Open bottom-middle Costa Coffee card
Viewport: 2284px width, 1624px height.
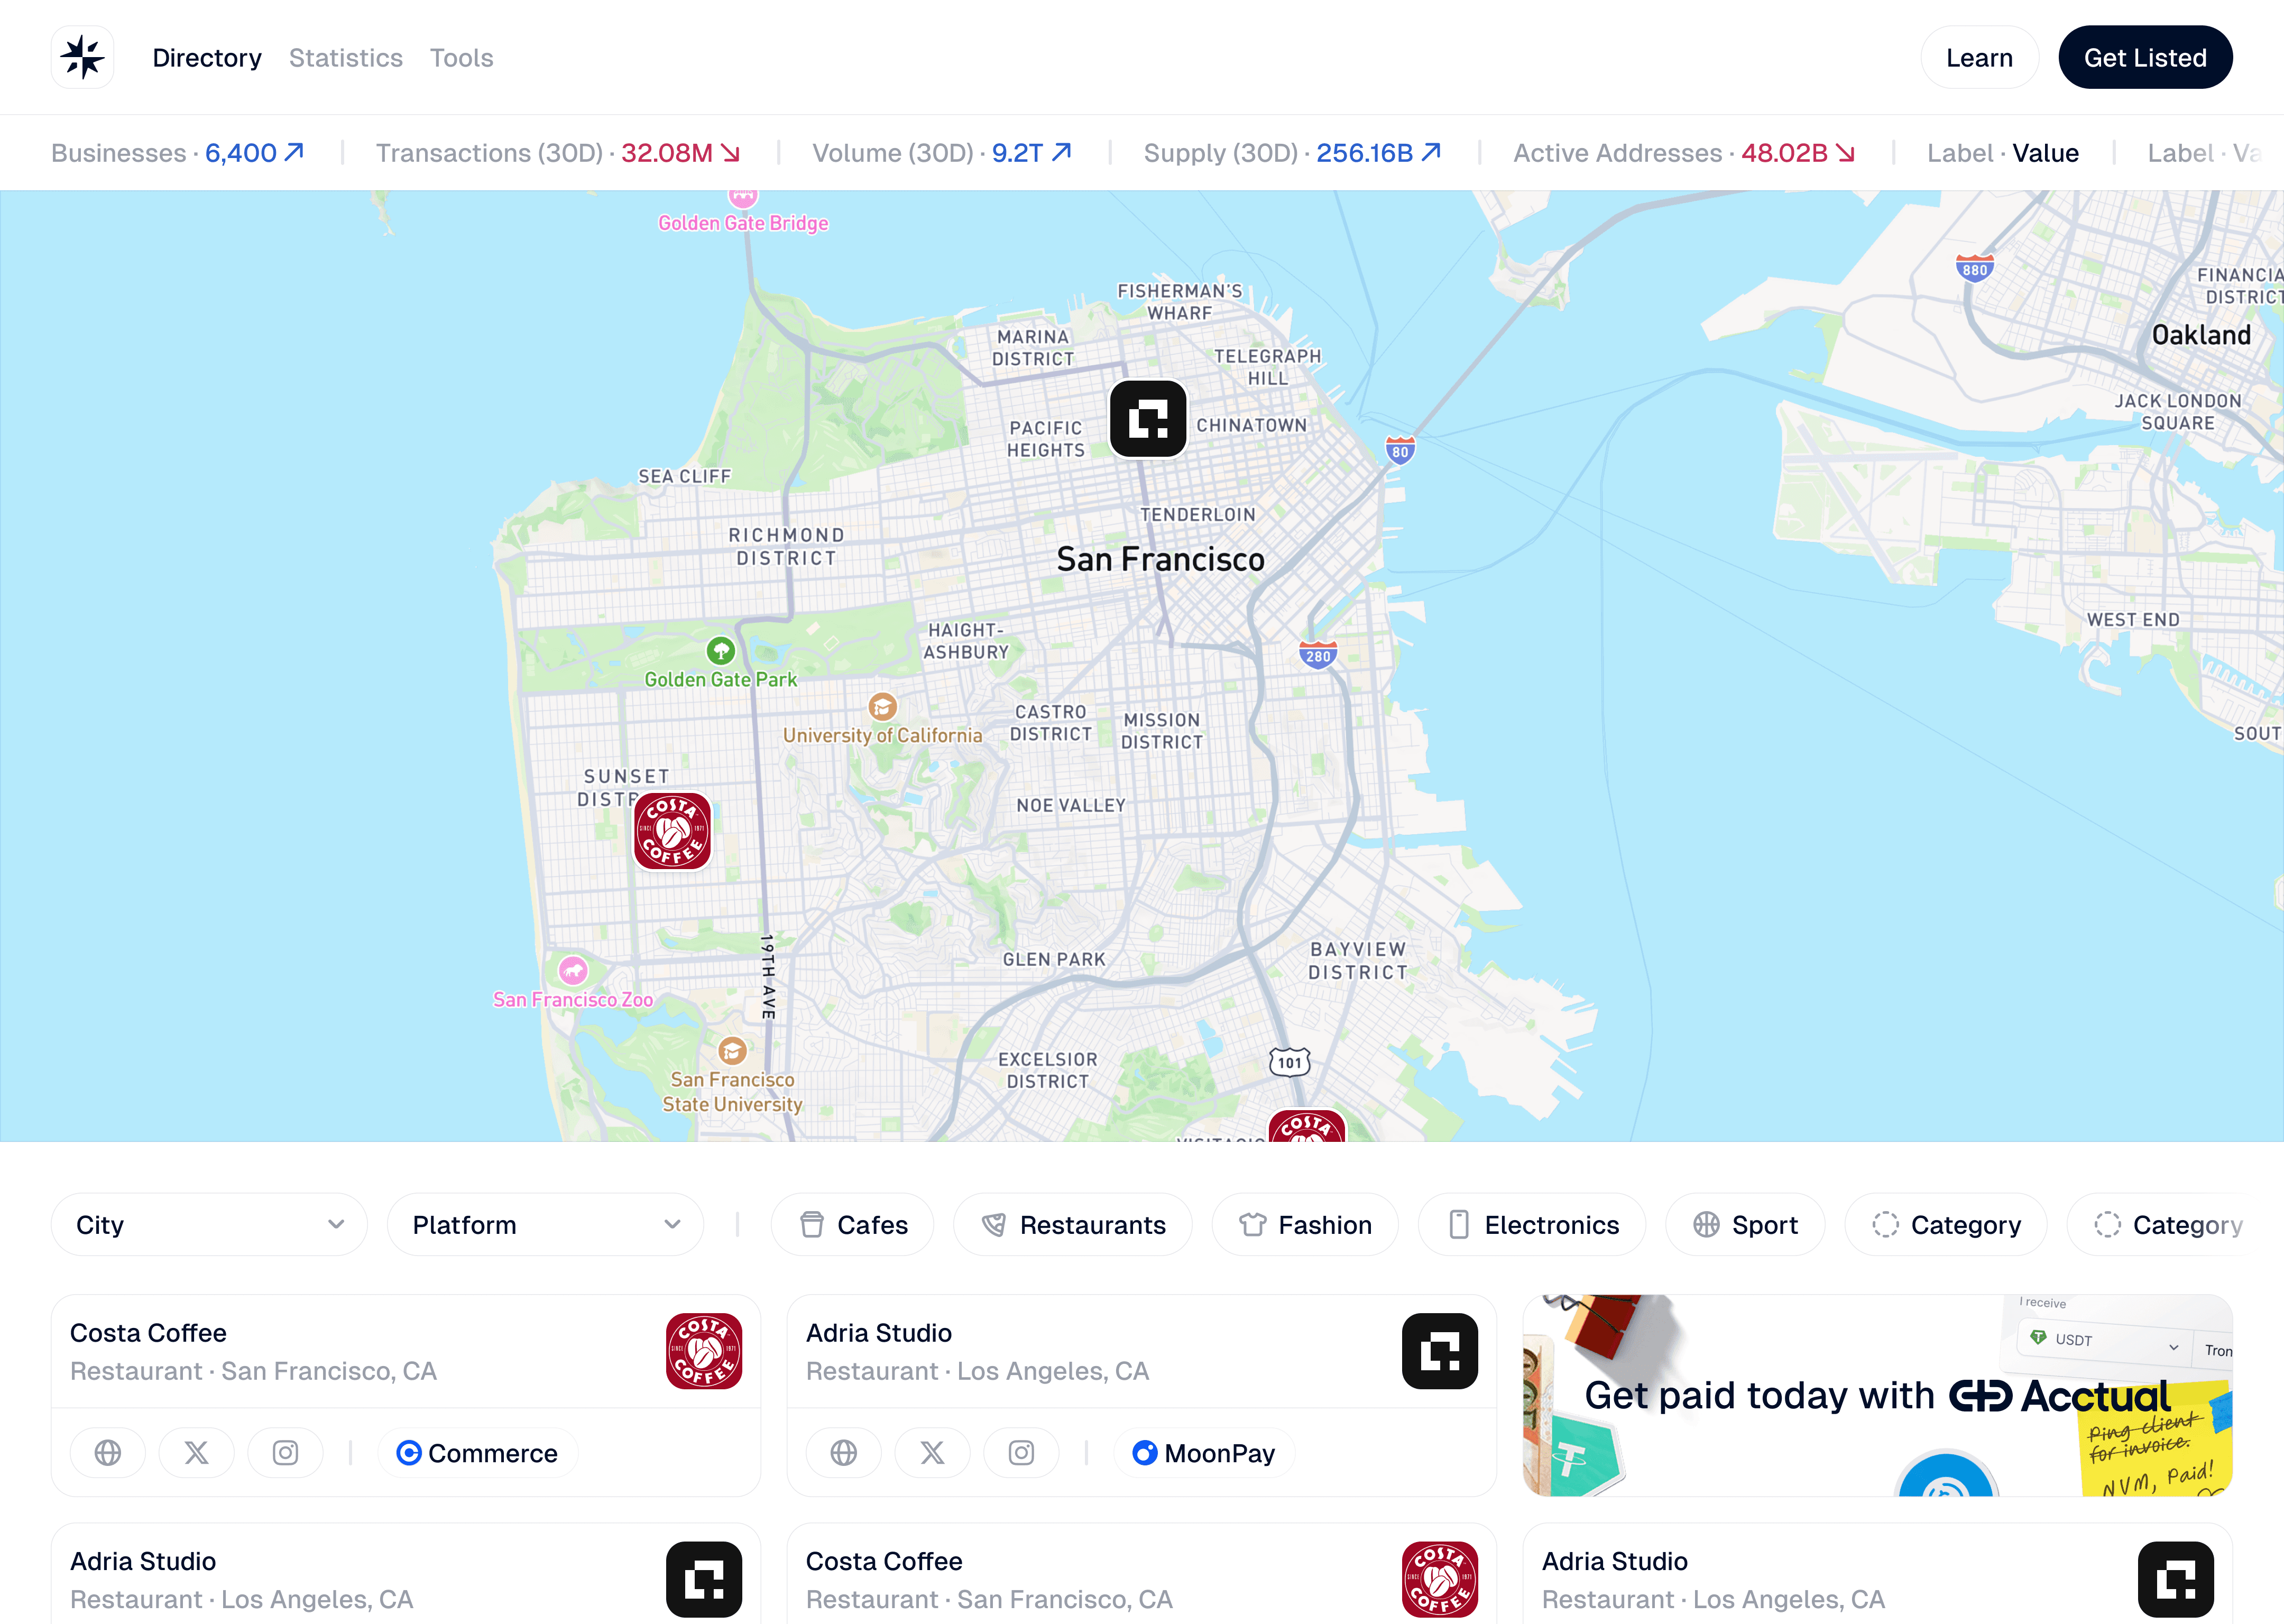click(x=1142, y=1573)
